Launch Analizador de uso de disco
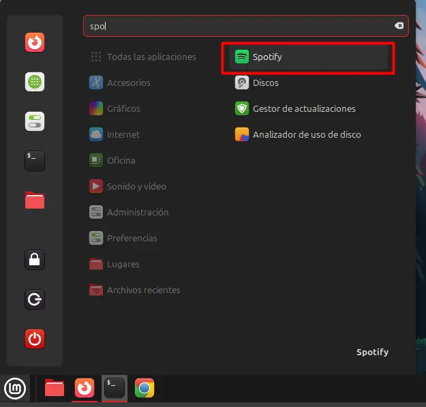426x407 pixels. point(306,135)
